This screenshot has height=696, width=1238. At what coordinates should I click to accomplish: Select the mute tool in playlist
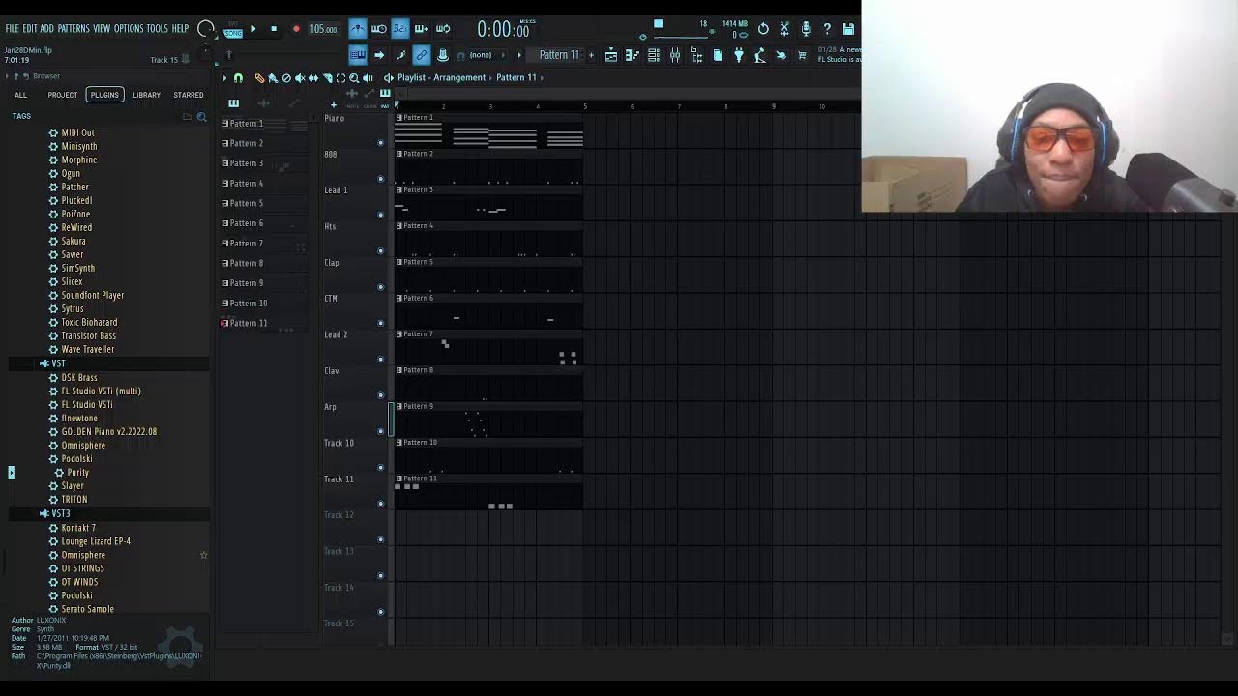(x=300, y=78)
